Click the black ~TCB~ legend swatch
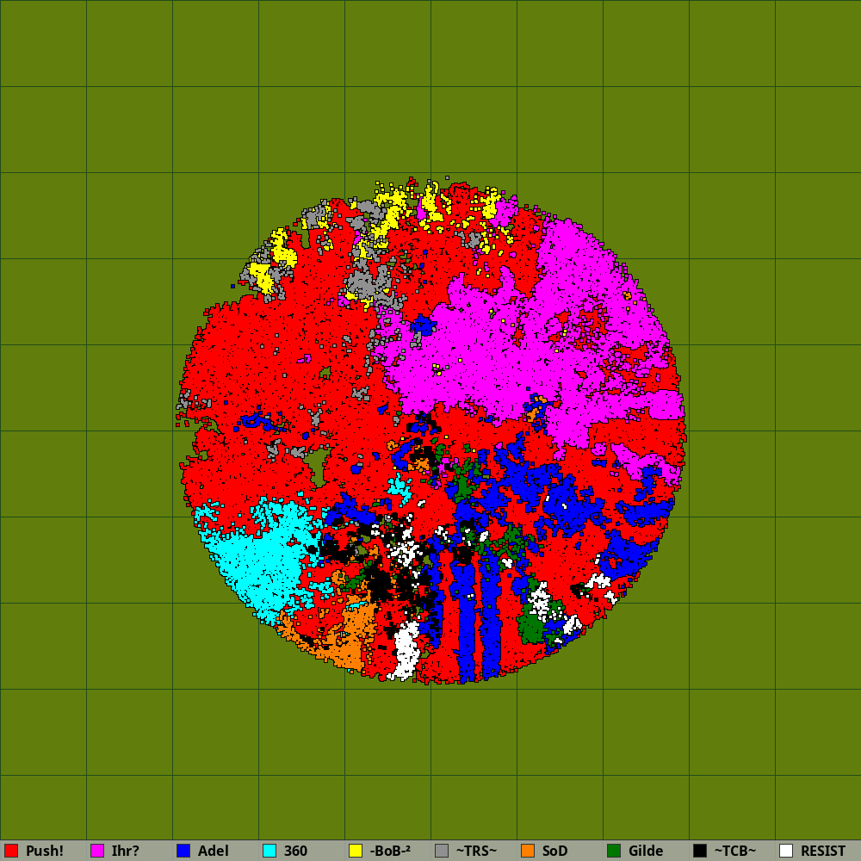The height and width of the screenshot is (861, 861). click(x=700, y=851)
